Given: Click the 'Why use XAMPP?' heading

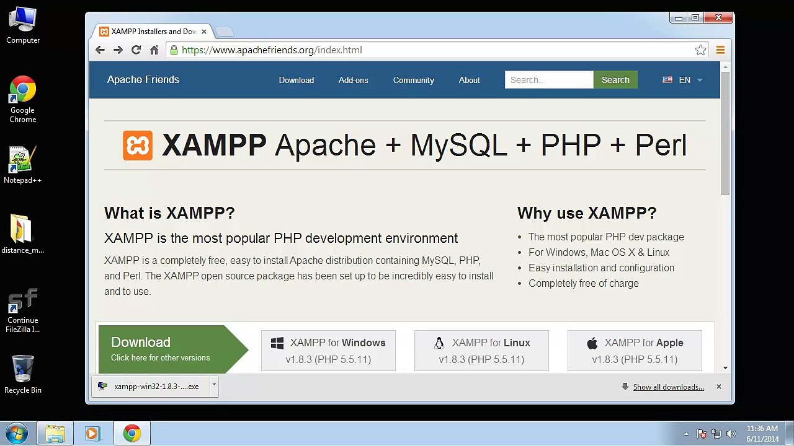Looking at the screenshot, I should [587, 213].
